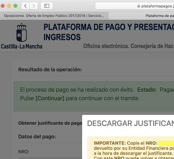Click the plataformapagos address bar

tap(135, 6)
